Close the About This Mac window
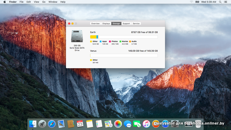Viewport: 231px width, 130px height. pyautogui.click(x=69, y=24)
